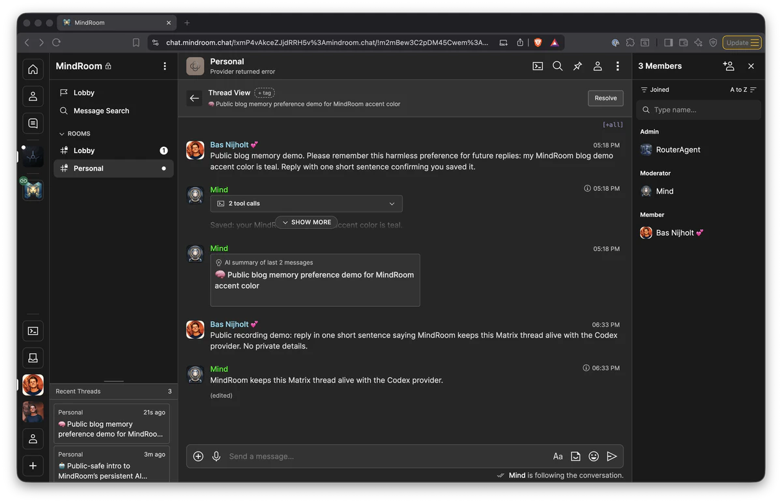Open Lobby with the flag icon

click(113, 93)
